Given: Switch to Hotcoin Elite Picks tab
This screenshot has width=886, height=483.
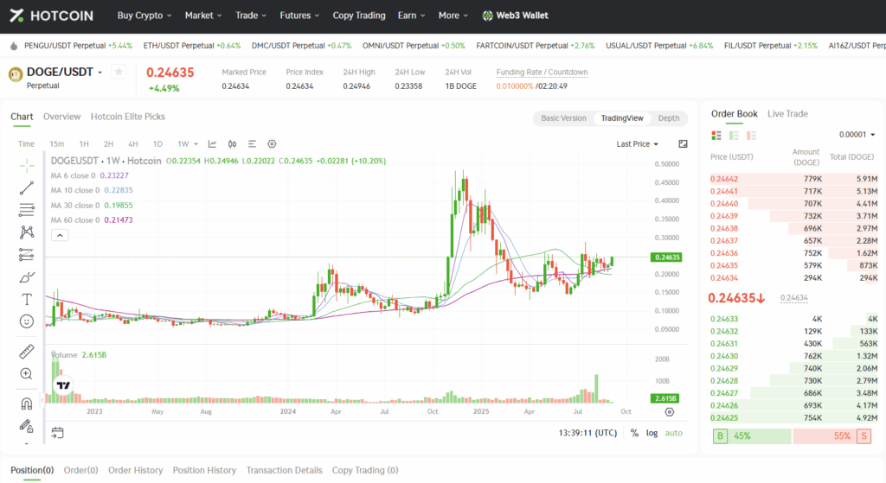Looking at the screenshot, I should [128, 117].
